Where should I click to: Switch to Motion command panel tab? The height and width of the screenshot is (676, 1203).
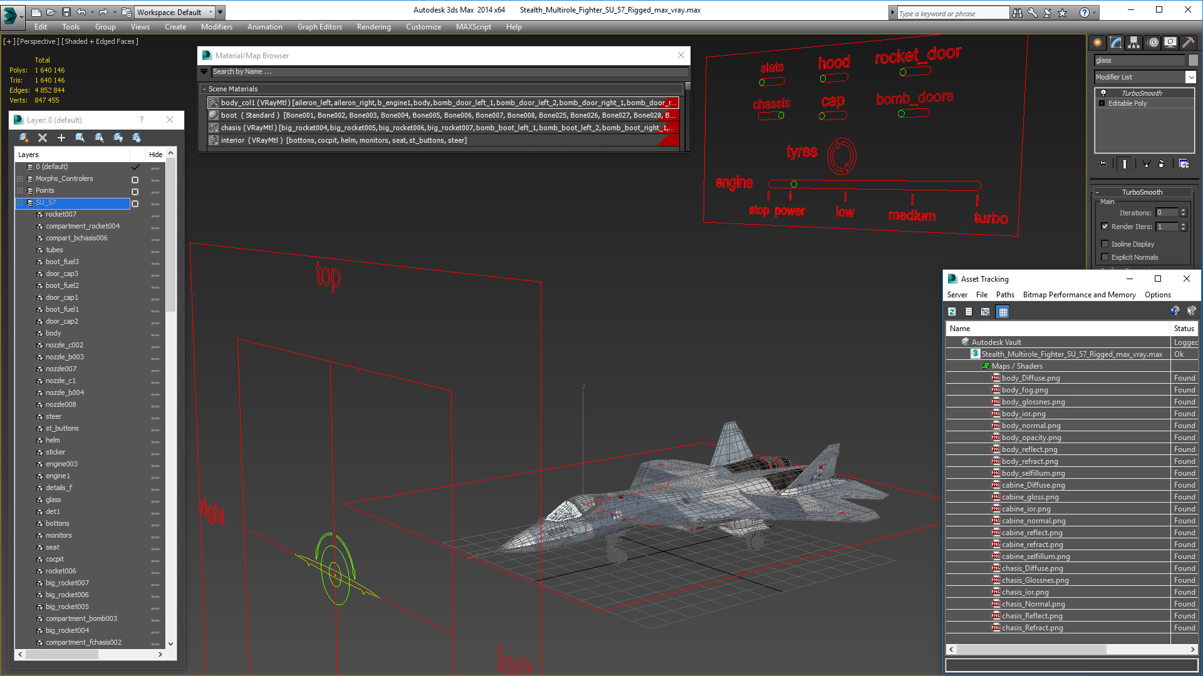[1153, 43]
